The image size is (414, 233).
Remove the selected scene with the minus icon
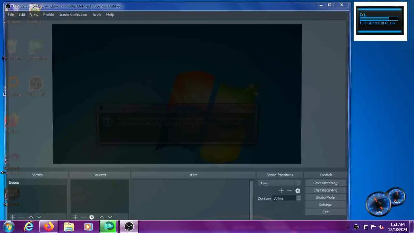pyautogui.click(x=21, y=217)
